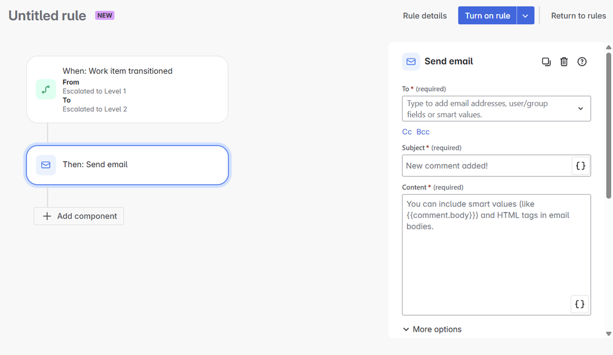Click the Send email panel vertical scrollbar
The image size is (613, 355).
click(608, 125)
